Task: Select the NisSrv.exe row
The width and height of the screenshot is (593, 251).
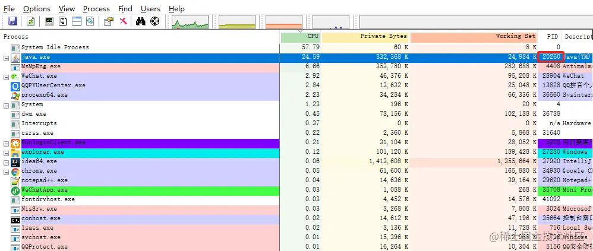Action: pyautogui.click(x=296, y=209)
